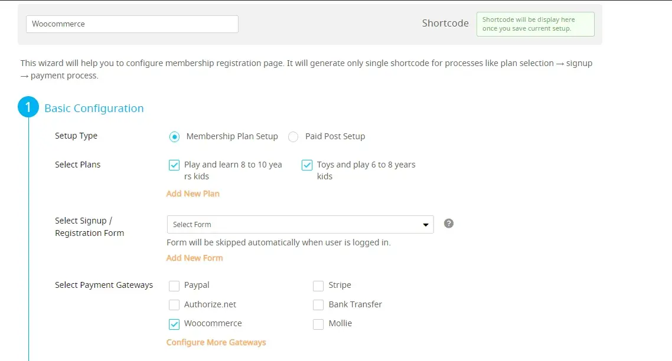The height and width of the screenshot is (361, 672).
Task: Click the help question mark icon
Action: click(449, 224)
